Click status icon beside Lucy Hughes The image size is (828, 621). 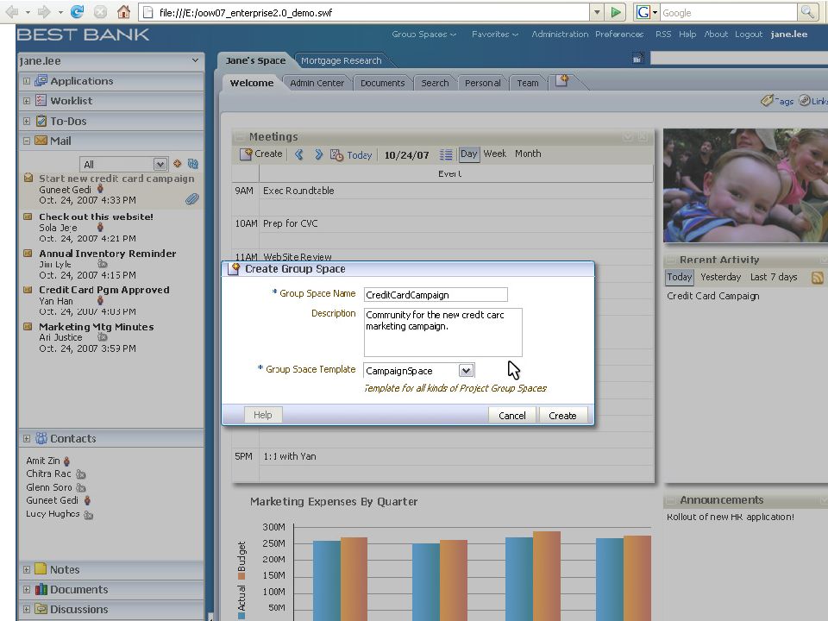[x=88, y=514]
